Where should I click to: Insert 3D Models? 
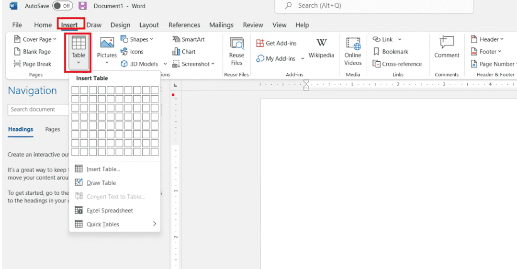point(139,64)
